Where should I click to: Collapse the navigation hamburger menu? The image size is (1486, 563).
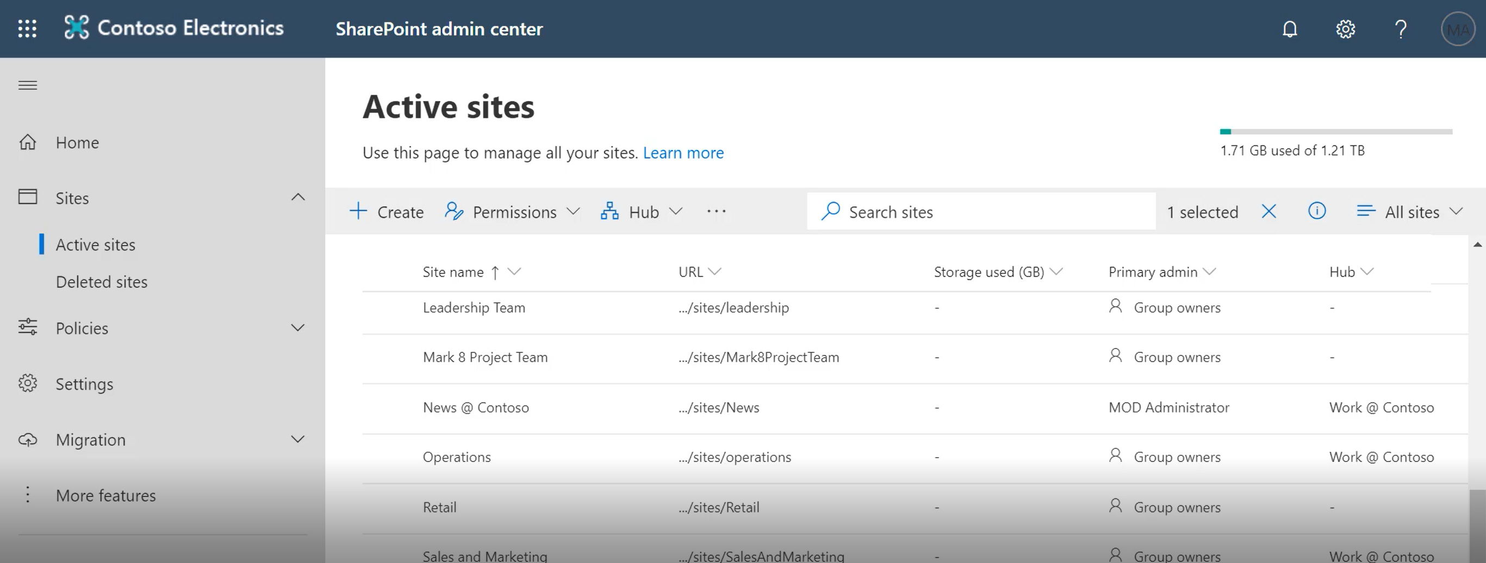tap(28, 85)
